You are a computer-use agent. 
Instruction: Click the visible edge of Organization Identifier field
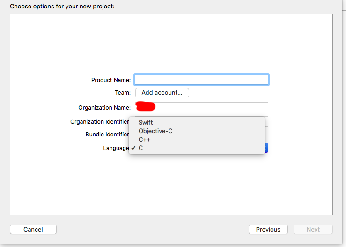[x=266, y=121]
